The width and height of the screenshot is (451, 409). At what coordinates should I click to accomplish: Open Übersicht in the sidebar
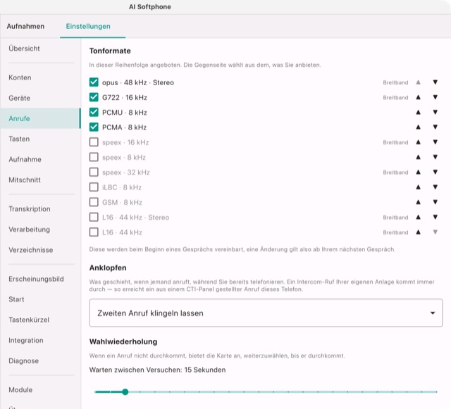tap(40, 49)
